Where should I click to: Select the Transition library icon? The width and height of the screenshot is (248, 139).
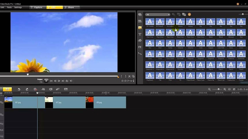click(x=140, y=28)
